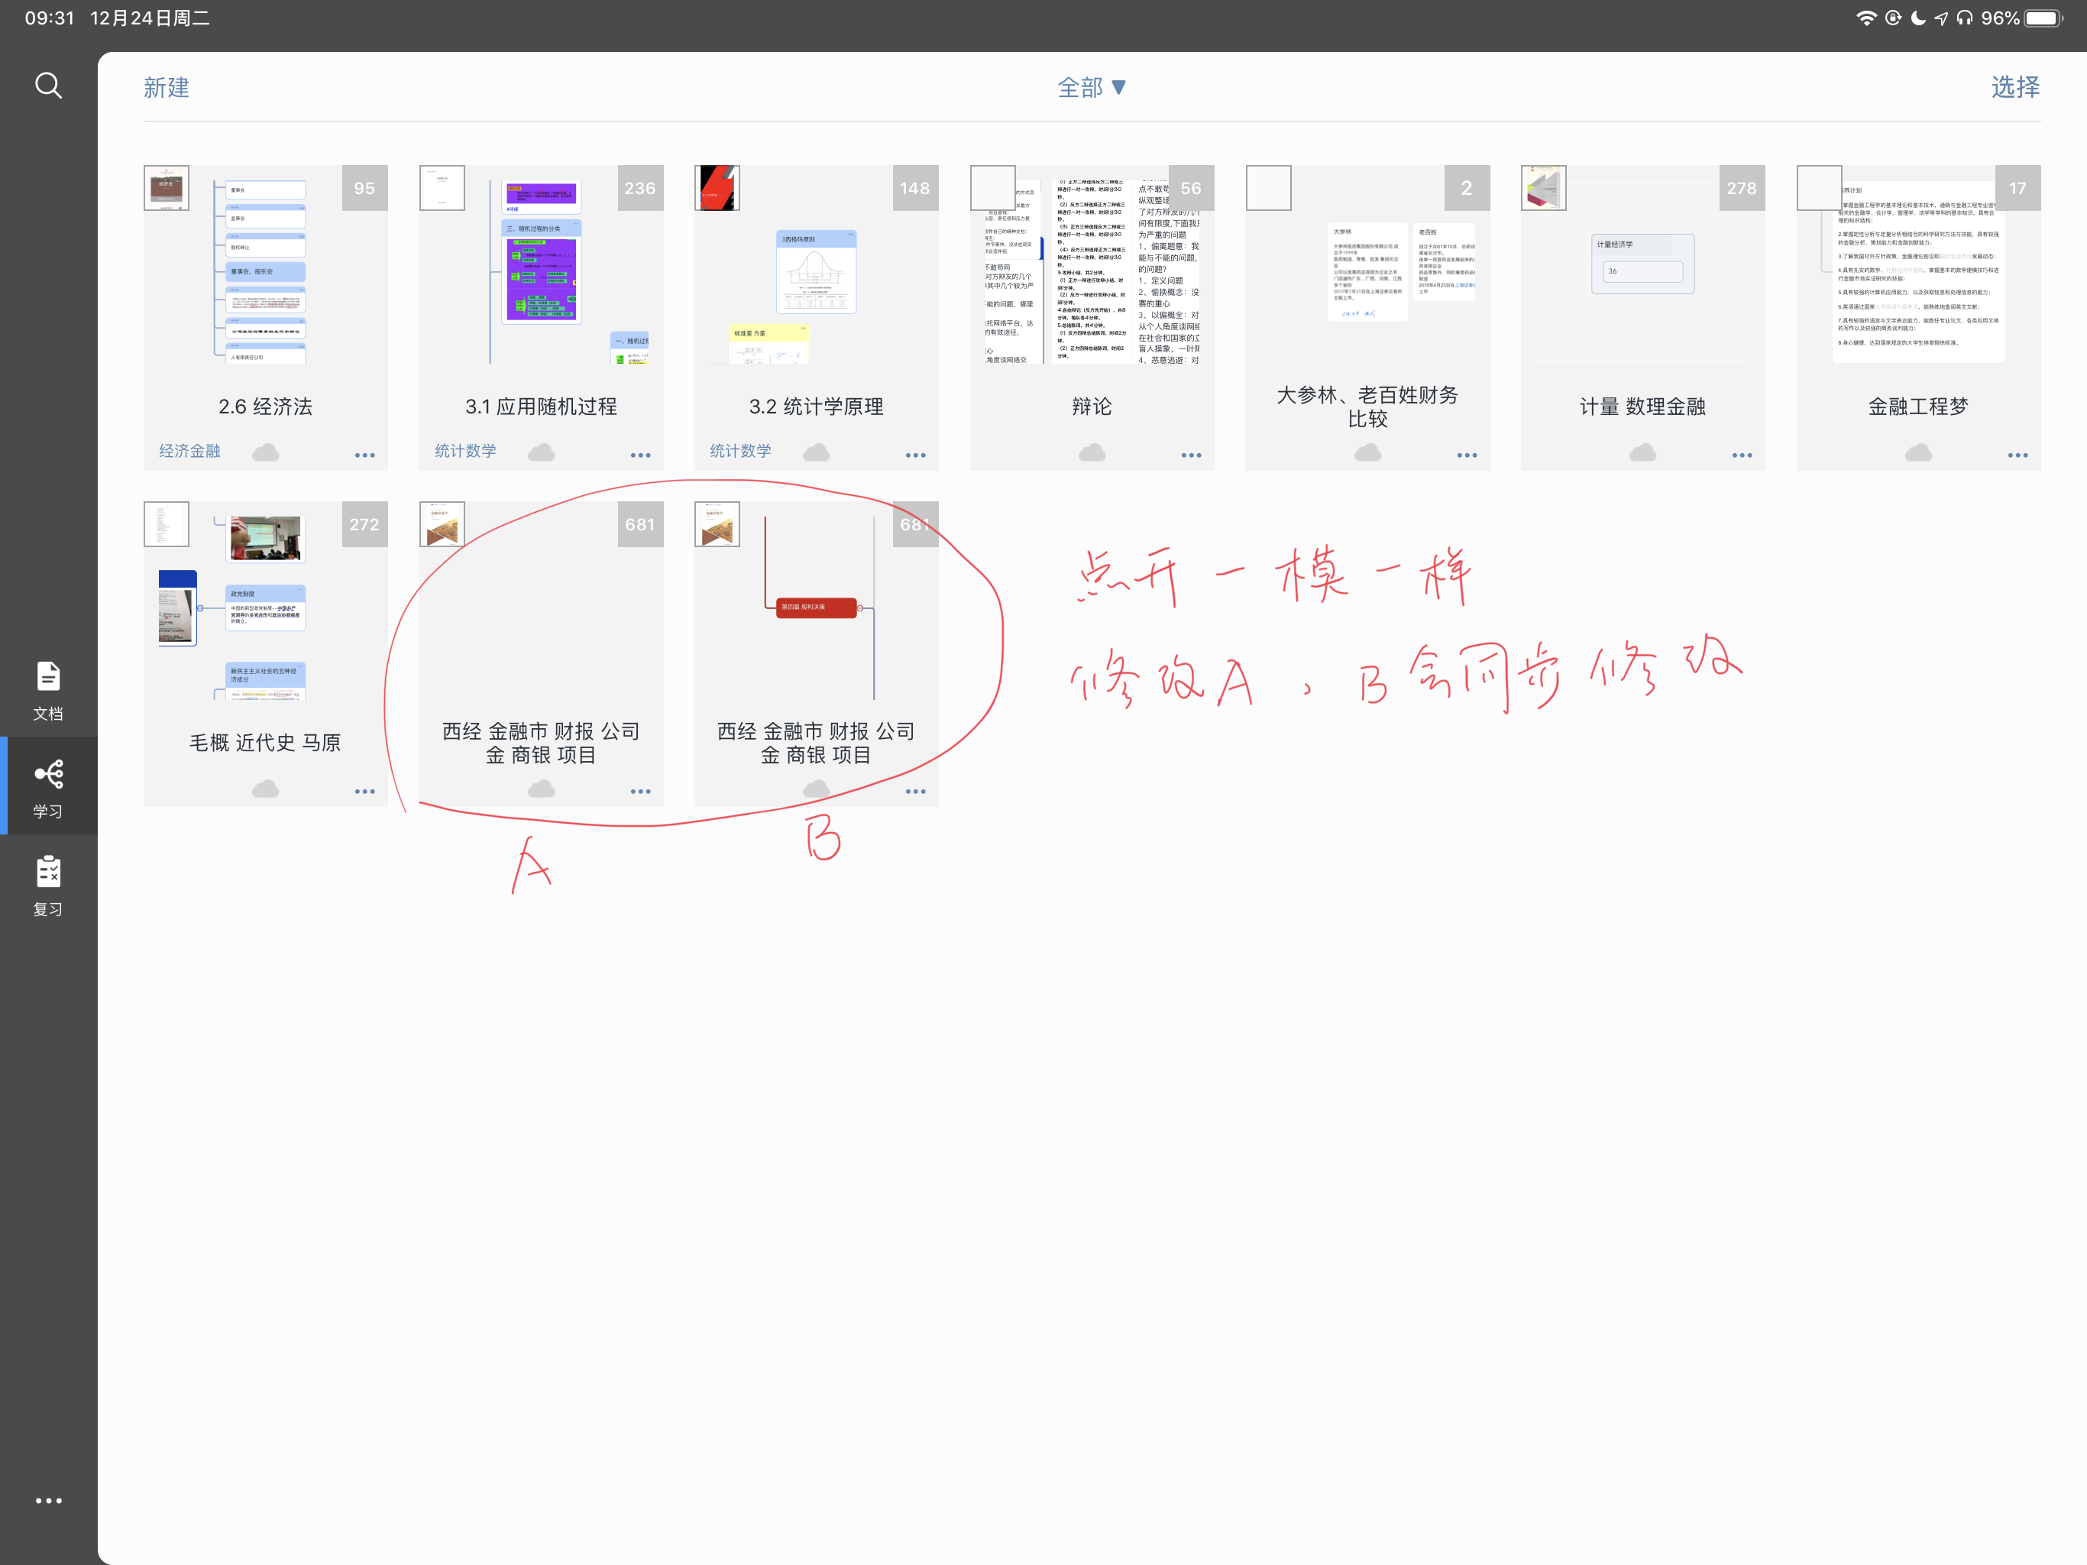Viewport: 2087px width, 1565px height.
Task: Tap 统计数学 tag on 3.1 应用随机过程
Action: click(x=465, y=451)
